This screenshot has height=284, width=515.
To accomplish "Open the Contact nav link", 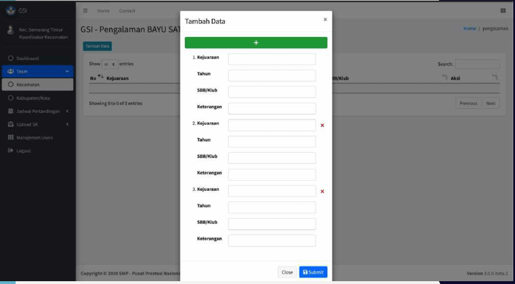I will click(127, 11).
